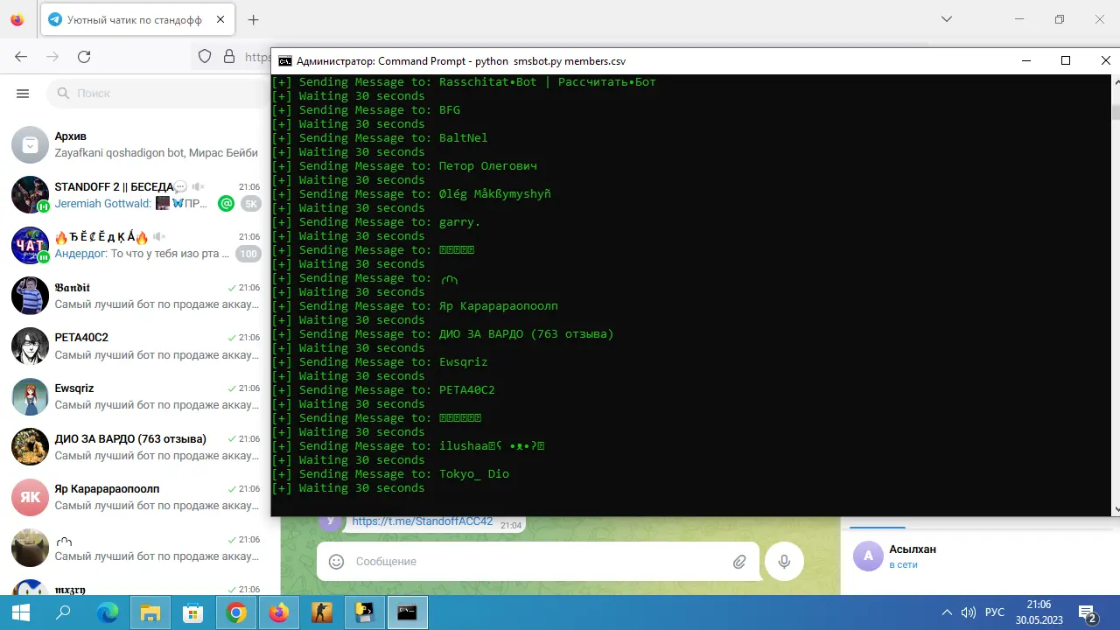This screenshot has width=1120, height=630.
Task: Click line 'Sending Message to: Tokyo_ Dio'
Action: click(390, 474)
